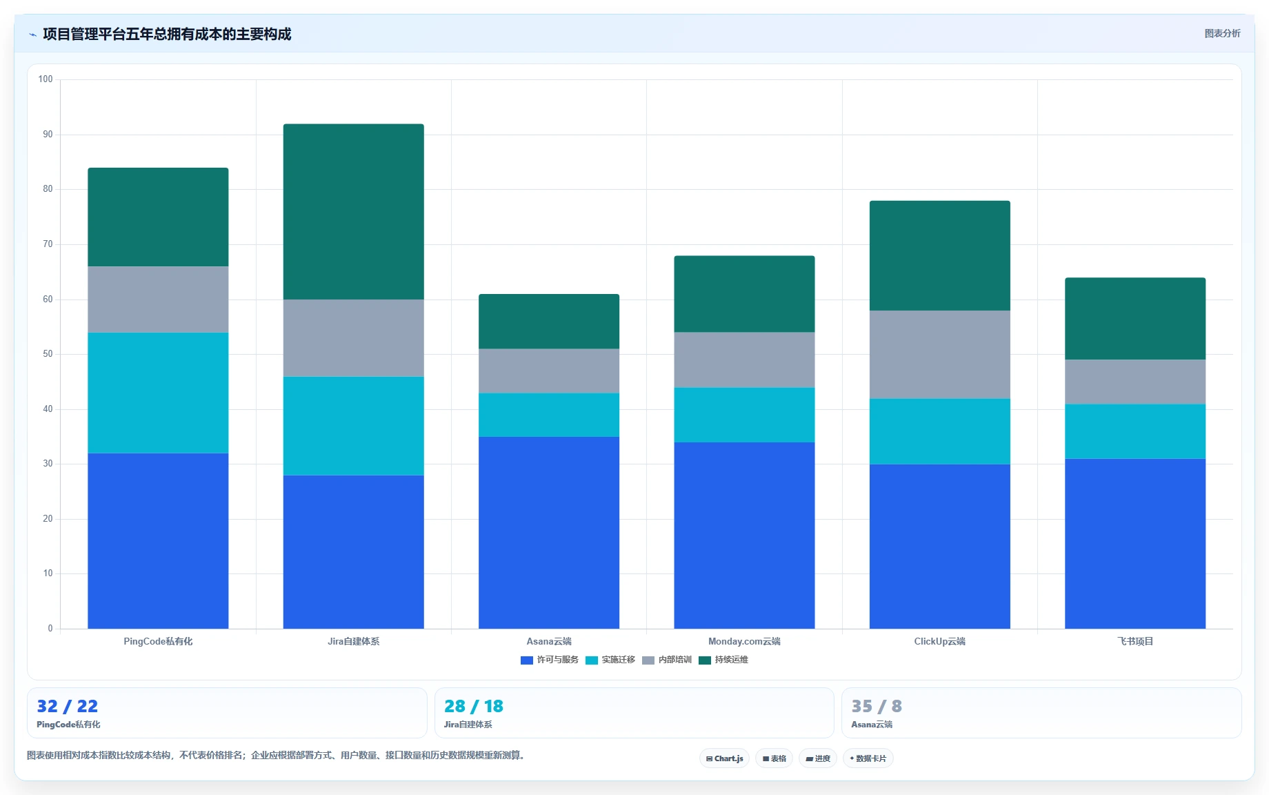This screenshot has height=795, width=1269.
Task: Click Jira自建体系 green 持续运维 bar segment
Action: 353,212
